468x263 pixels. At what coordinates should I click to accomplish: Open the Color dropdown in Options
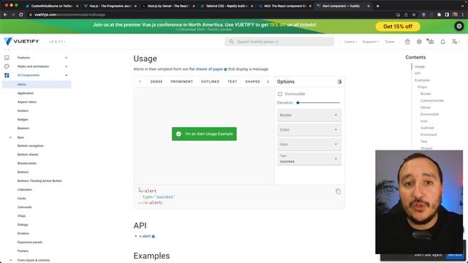309,130
